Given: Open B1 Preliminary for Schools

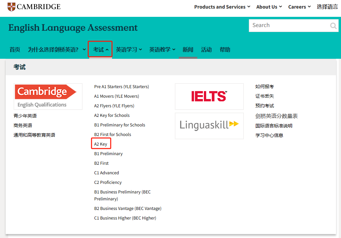Looking at the screenshot, I should tap(120, 125).
